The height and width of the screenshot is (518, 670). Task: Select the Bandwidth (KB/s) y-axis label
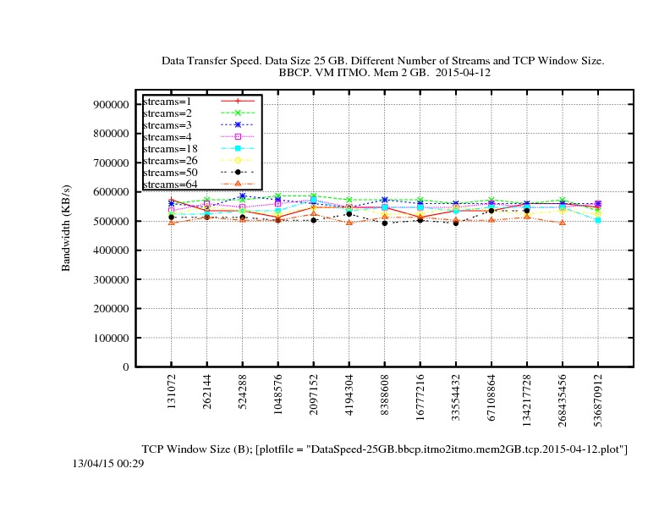(x=66, y=229)
